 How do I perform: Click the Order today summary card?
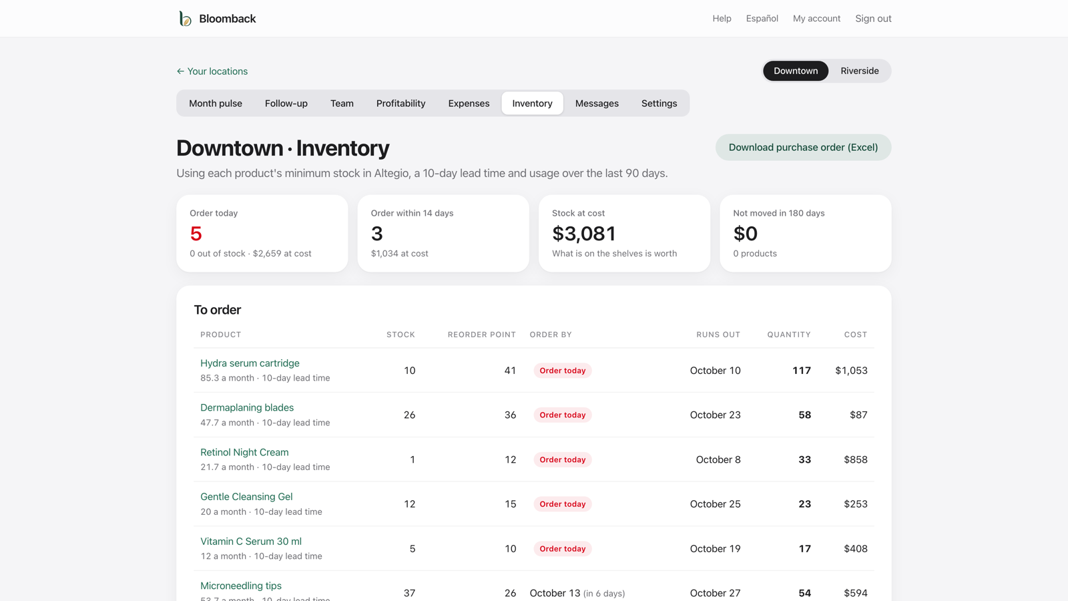(x=262, y=233)
